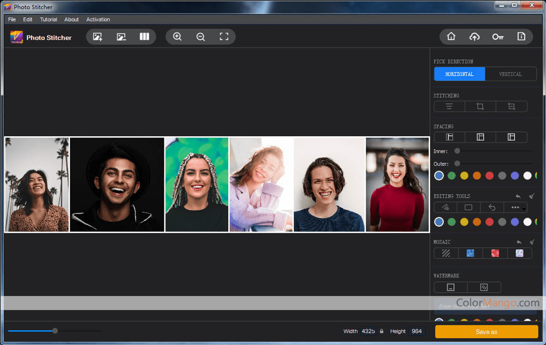Select the blue pattern mosaic style

pyautogui.click(x=470, y=253)
